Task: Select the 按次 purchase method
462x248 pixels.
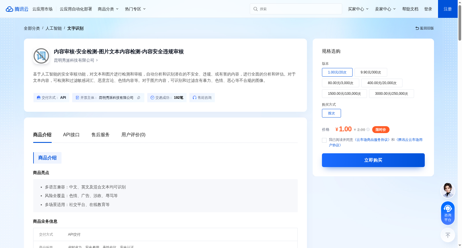Action: tap(331, 113)
